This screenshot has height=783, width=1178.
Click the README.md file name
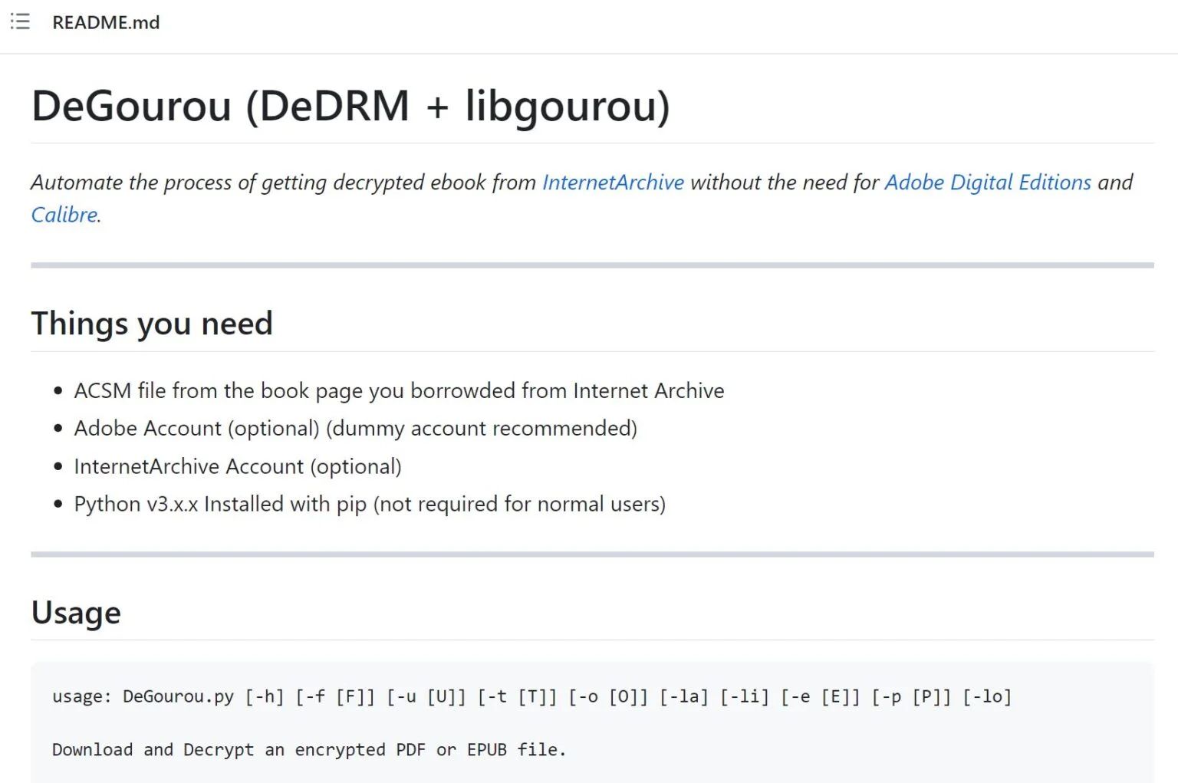coord(106,22)
